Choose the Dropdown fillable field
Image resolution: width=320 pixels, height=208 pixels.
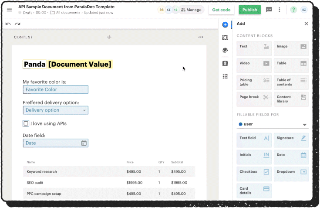291,174
